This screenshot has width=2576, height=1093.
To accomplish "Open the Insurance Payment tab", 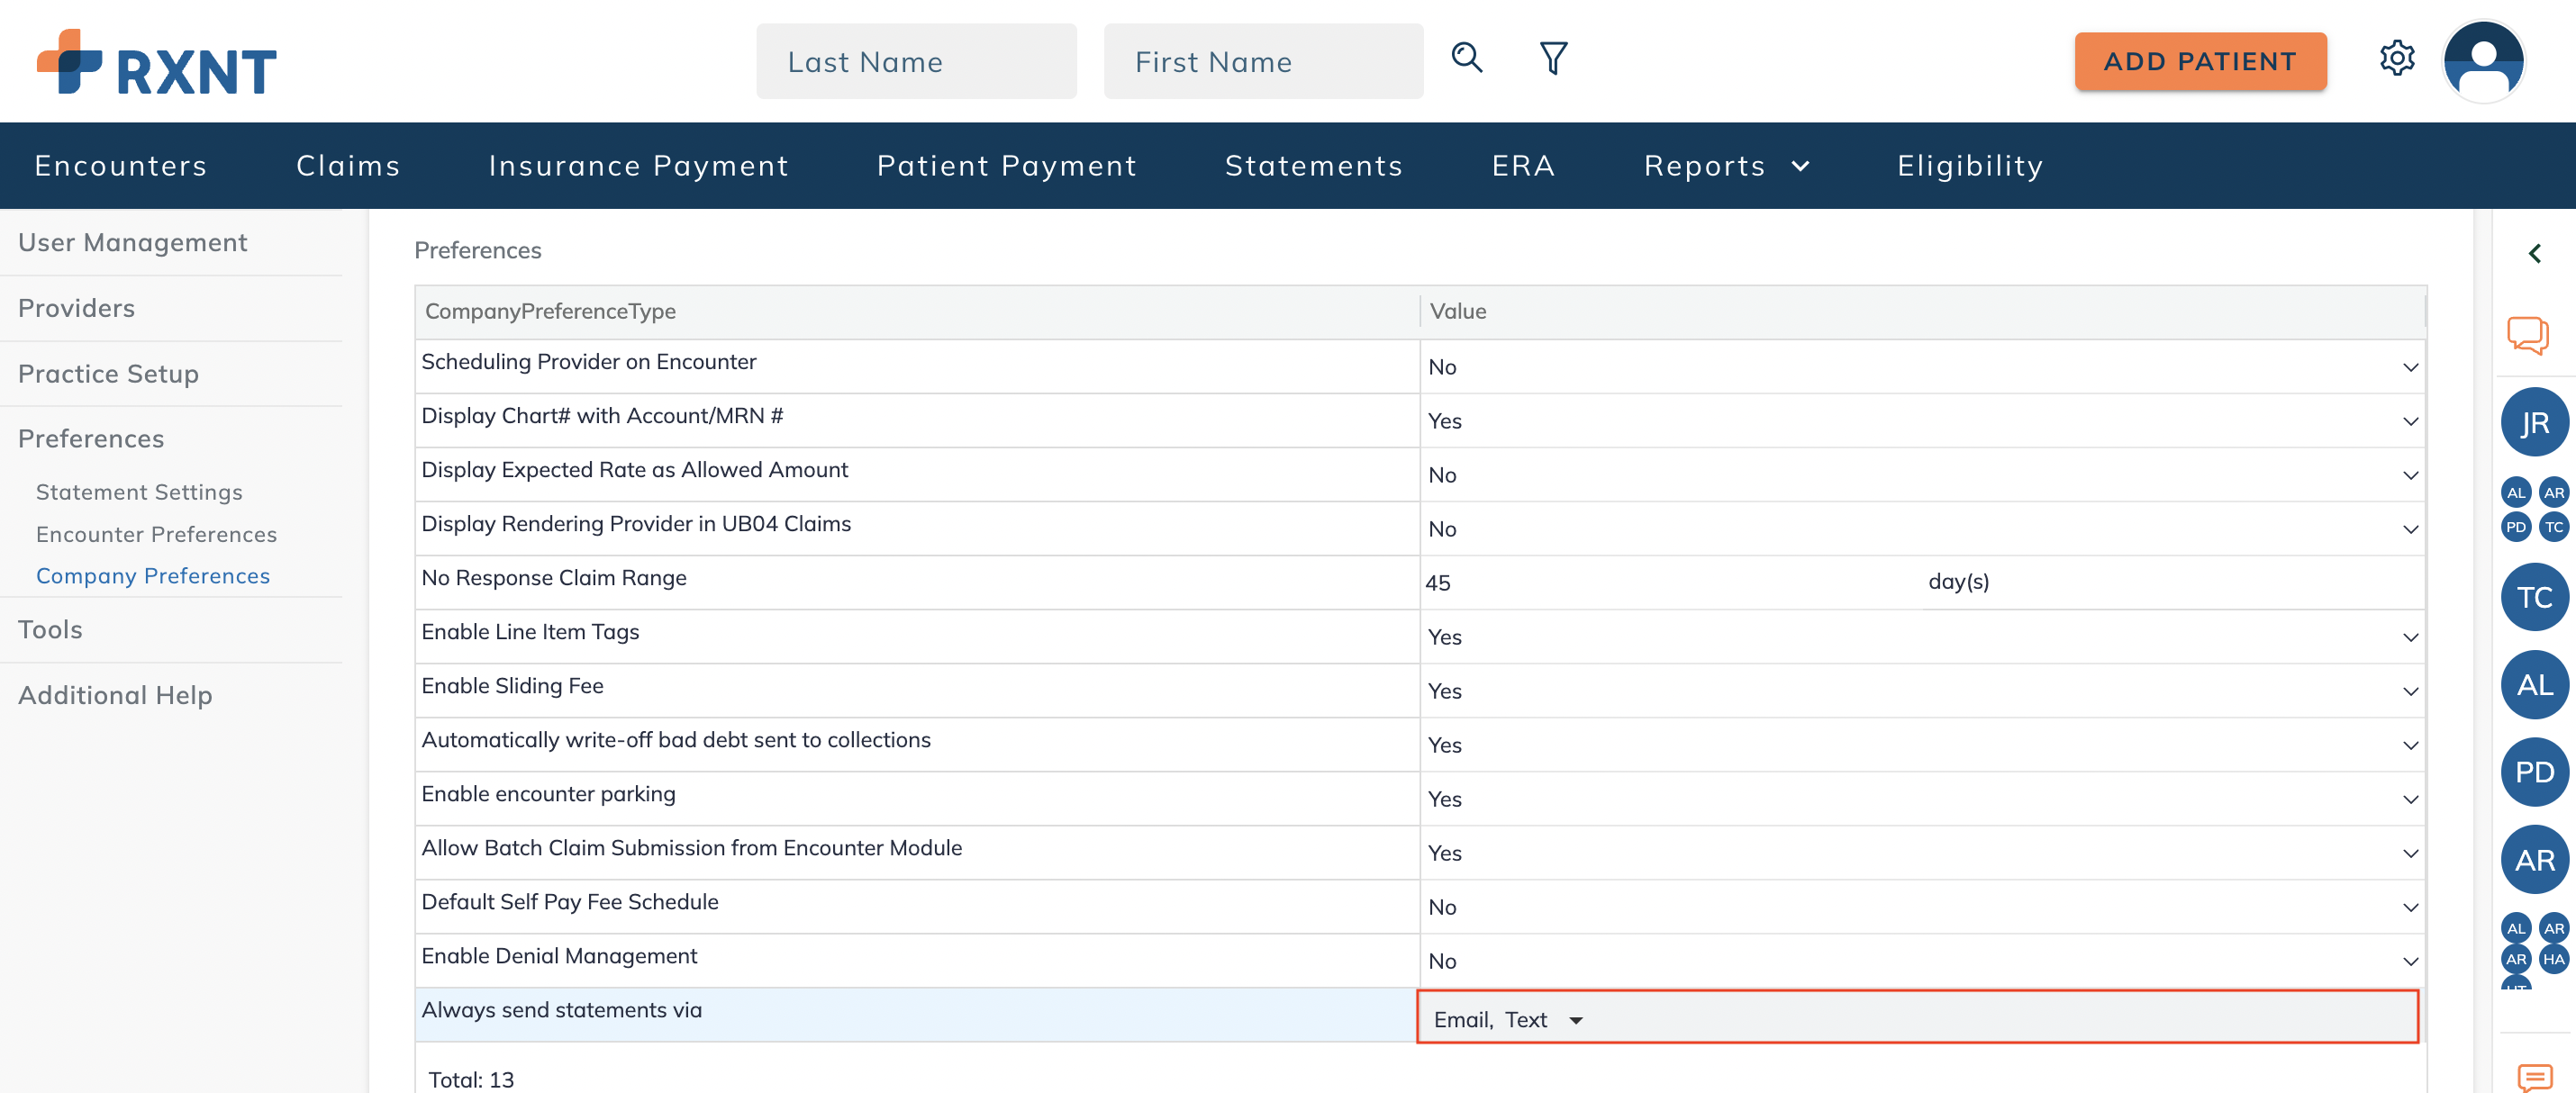I will (638, 166).
